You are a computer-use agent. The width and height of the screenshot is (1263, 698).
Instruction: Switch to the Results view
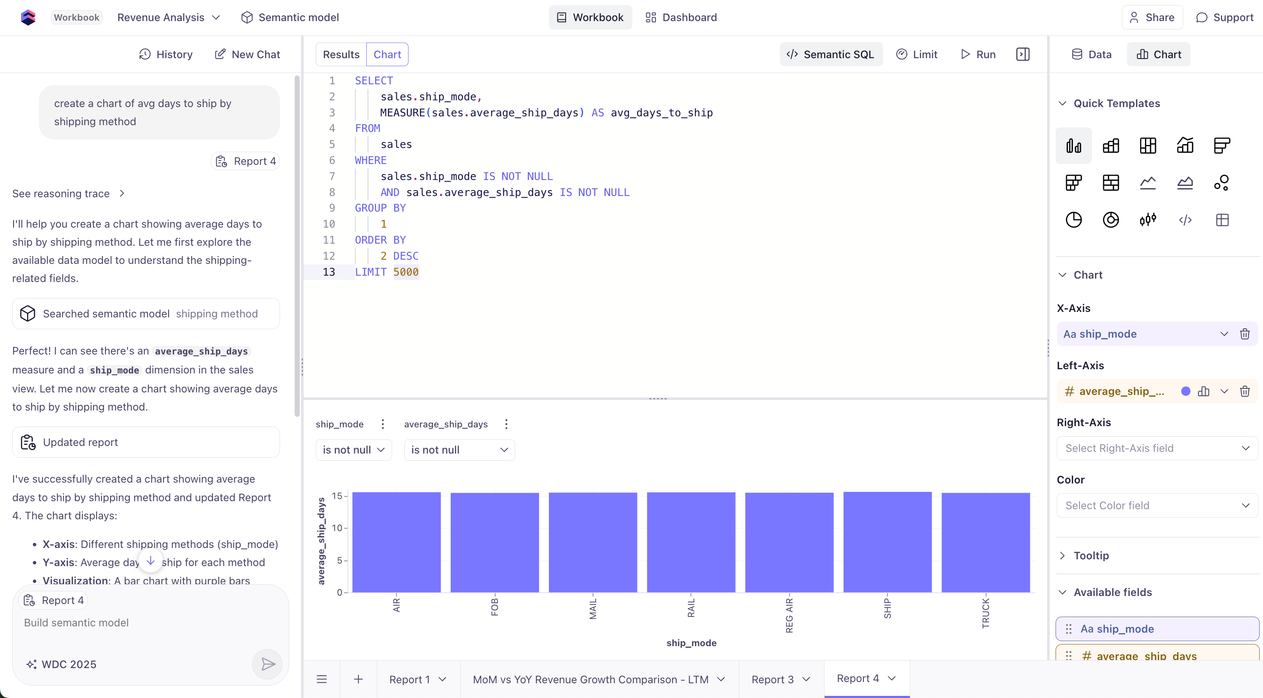click(x=341, y=54)
